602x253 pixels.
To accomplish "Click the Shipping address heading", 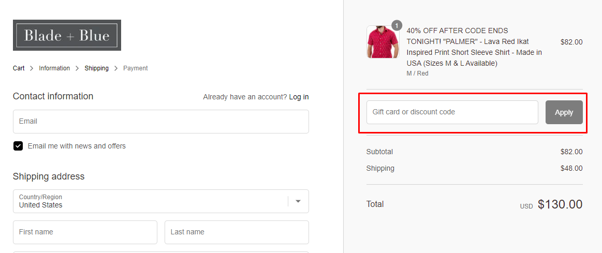I will click(49, 176).
